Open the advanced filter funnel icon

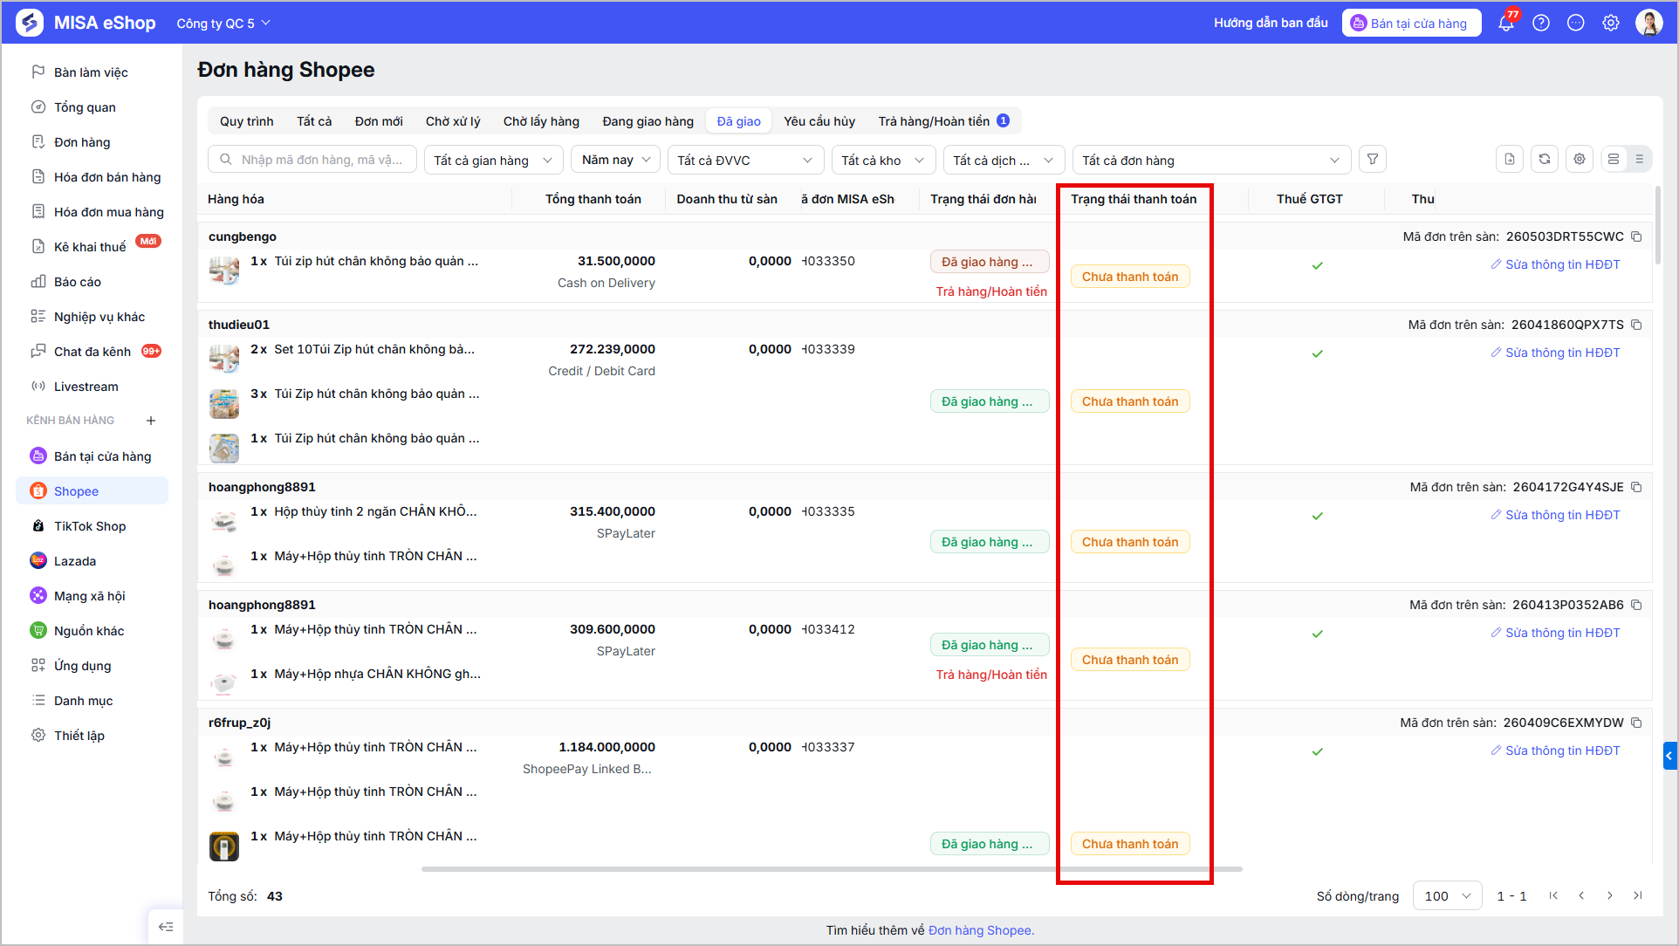pyautogui.click(x=1373, y=160)
